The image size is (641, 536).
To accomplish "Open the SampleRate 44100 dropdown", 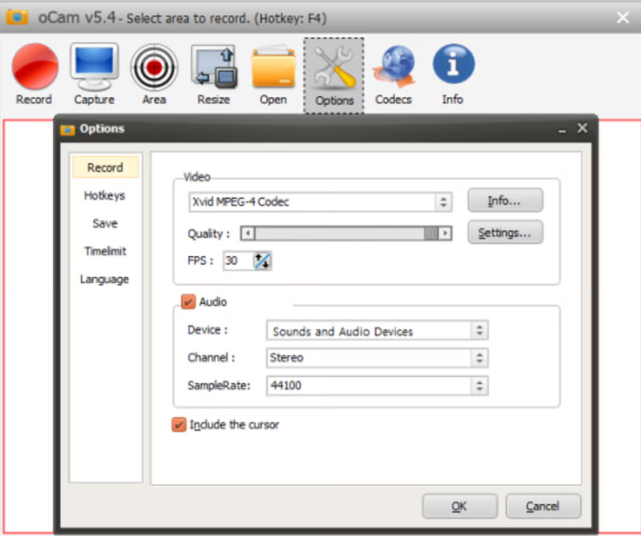I will coord(378,385).
